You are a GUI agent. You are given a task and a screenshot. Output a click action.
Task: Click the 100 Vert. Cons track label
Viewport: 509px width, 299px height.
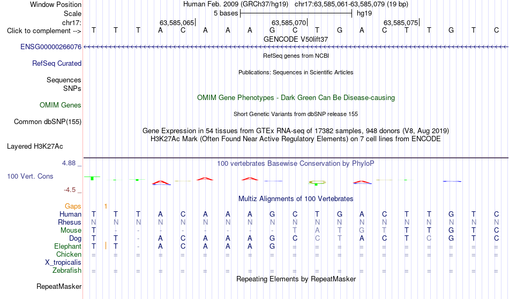pyautogui.click(x=30, y=176)
